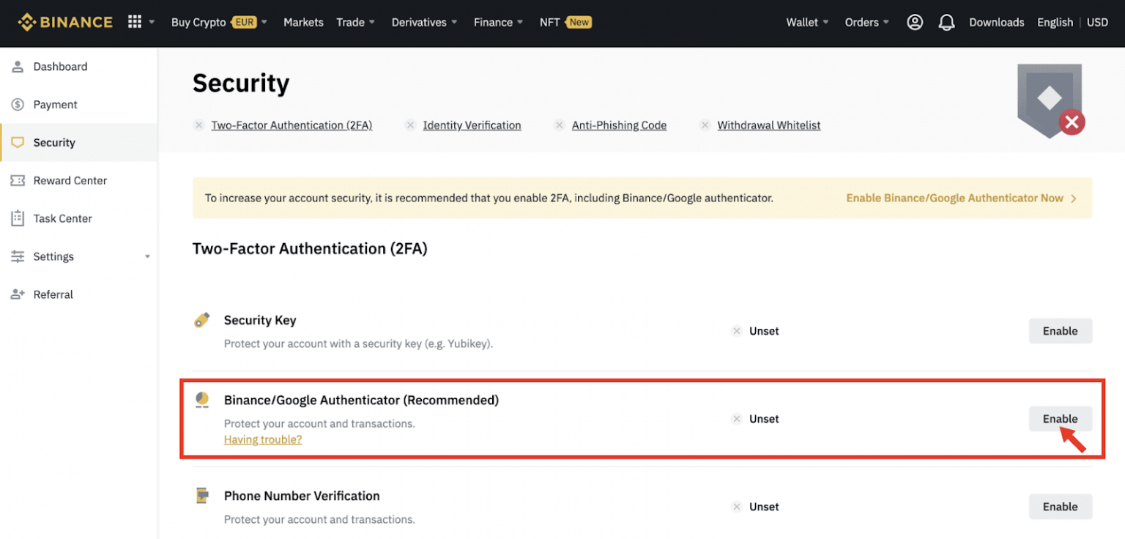The height and width of the screenshot is (539, 1125).
Task: Open the account profile icon
Action: [914, 22]
